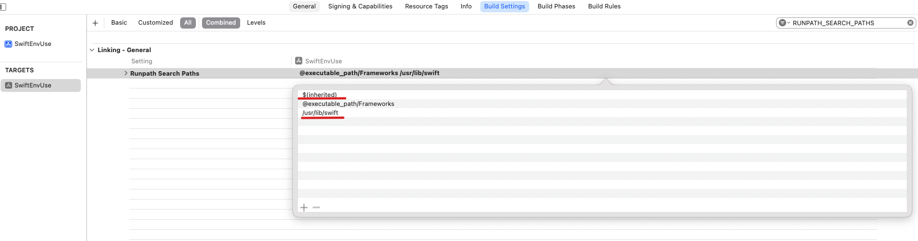
Task: Show Basic build settings
Action: [x=119, y=23]
